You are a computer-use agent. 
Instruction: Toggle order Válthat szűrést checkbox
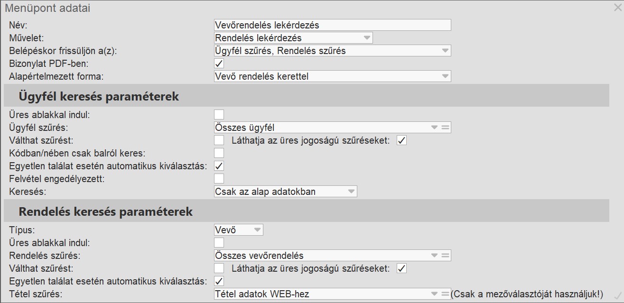coord(219,268)
